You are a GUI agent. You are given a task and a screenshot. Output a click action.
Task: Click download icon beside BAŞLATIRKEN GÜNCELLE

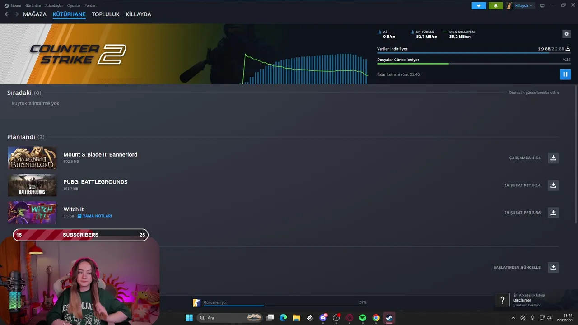click(x=553, y=267)
